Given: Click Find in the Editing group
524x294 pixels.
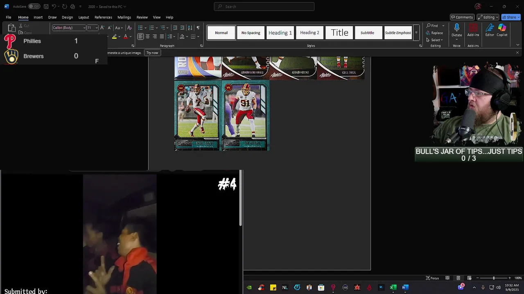Looking at the screenshot, I should (432, 26).
